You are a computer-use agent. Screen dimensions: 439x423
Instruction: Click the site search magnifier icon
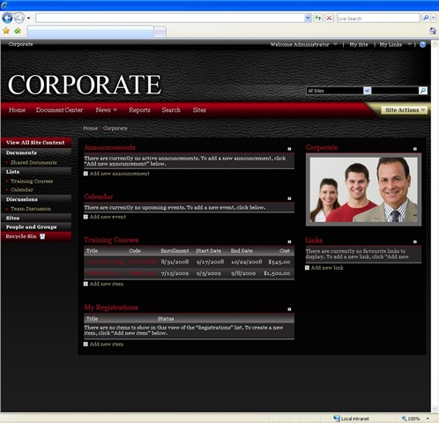point(423,91)
